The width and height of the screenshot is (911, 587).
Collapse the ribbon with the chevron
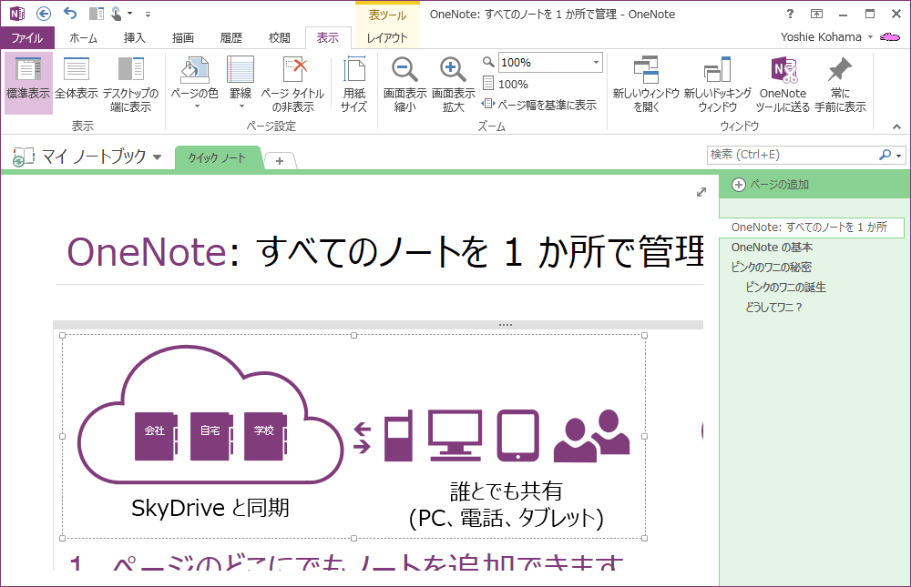tap(897, 126)
